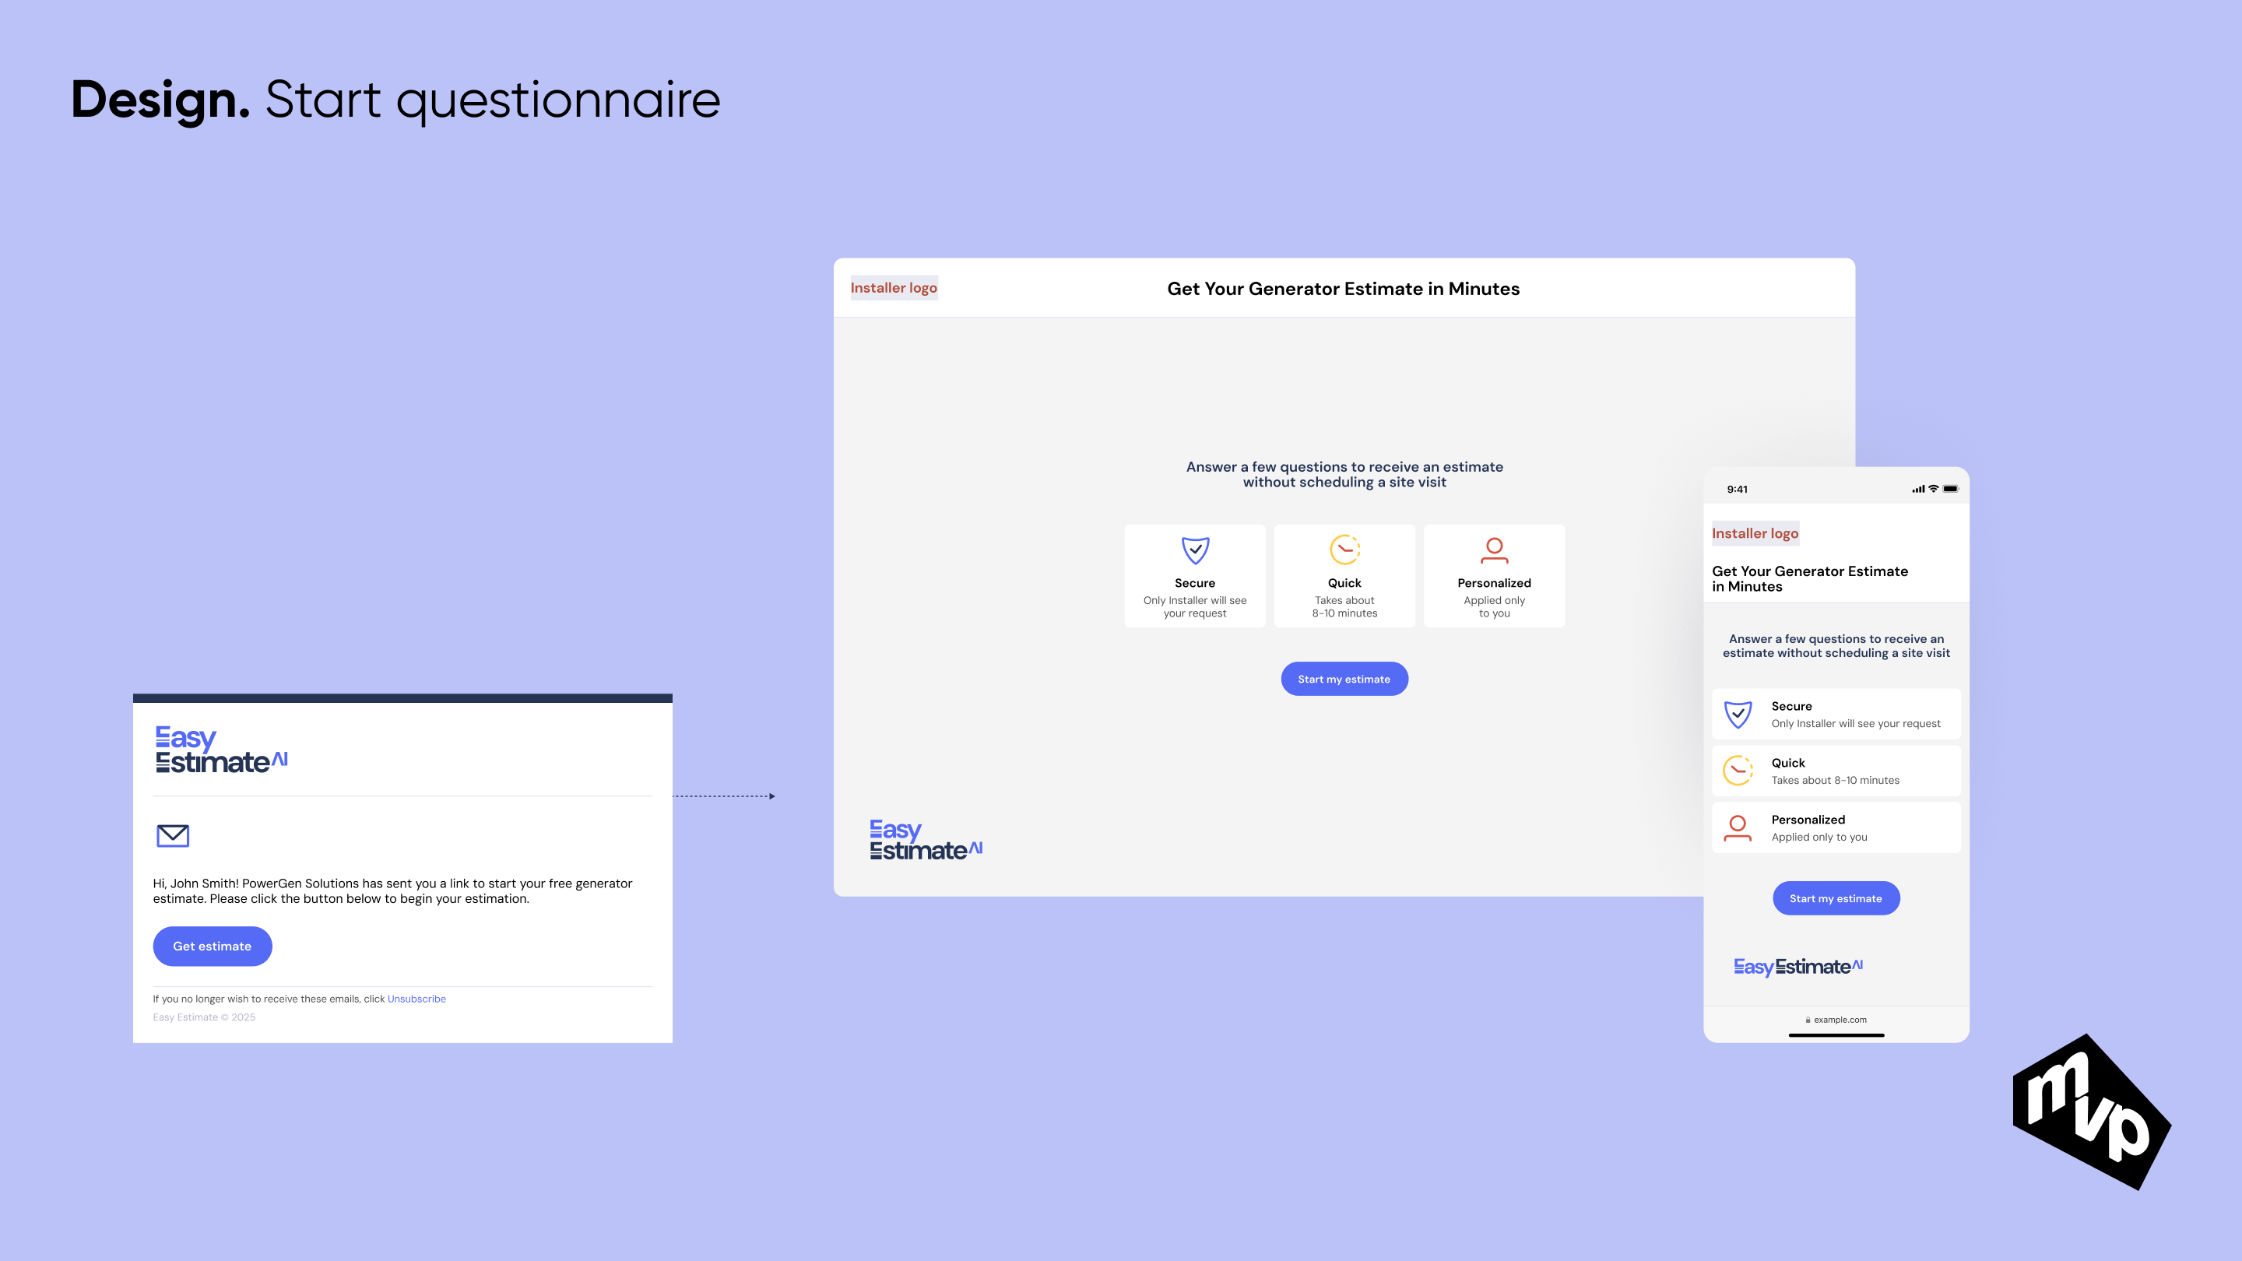Click the envelope icon in the email
This screenshot has height=1261, width=2242.
pyautogui.click(x=172, y=835)
